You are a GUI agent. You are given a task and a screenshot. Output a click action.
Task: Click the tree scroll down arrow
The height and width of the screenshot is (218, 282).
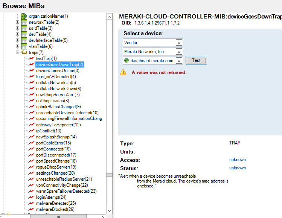point(109,211)
